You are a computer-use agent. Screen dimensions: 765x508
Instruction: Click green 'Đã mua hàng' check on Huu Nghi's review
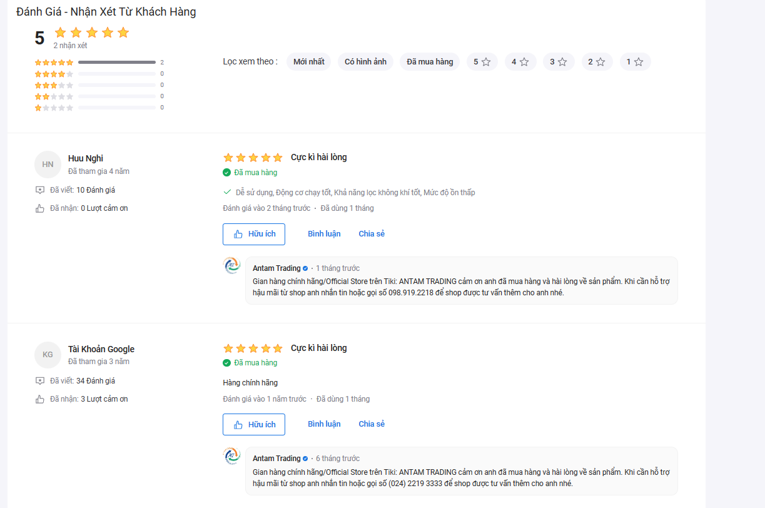[226, 173]
